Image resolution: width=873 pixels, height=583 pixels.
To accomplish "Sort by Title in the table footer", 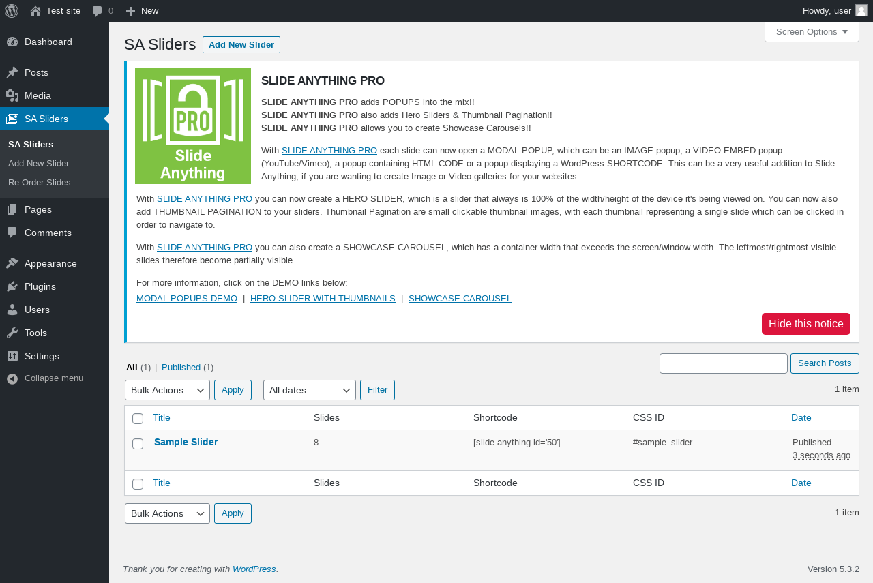I will [x=162, y=483].
